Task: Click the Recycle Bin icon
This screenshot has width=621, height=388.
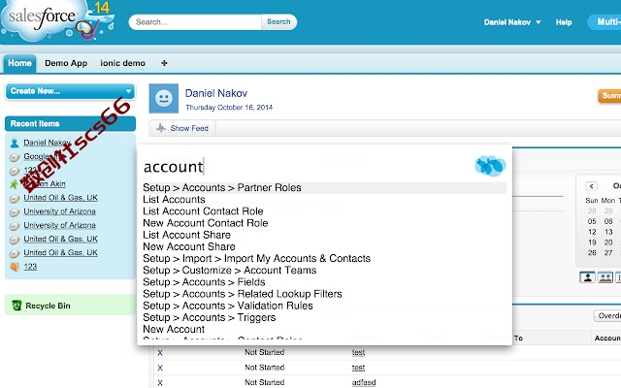Action: point(16,306)
